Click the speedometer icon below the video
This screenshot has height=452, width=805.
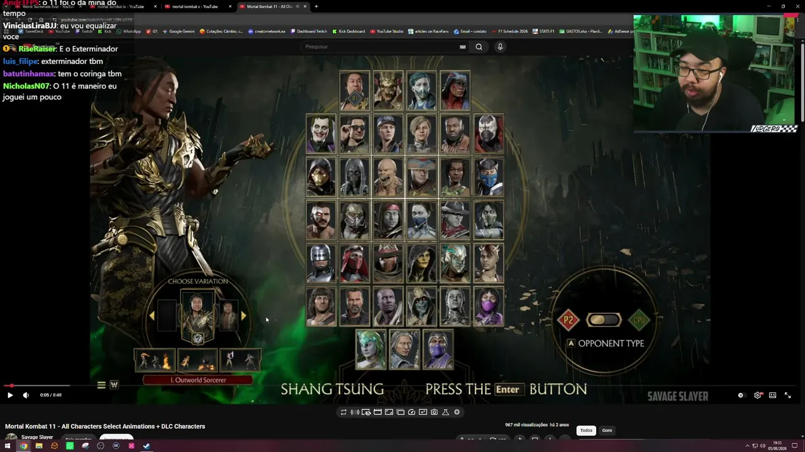pos(411,412)
